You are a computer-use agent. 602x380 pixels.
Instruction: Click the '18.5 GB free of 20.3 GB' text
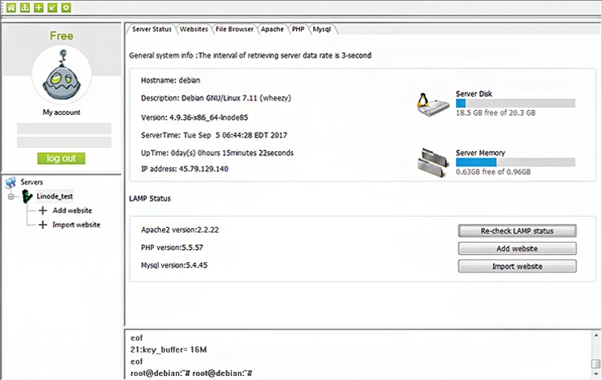[496, 113]
